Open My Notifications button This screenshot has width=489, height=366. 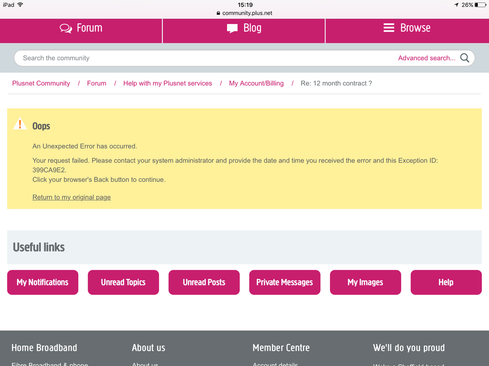click(43, 282)
